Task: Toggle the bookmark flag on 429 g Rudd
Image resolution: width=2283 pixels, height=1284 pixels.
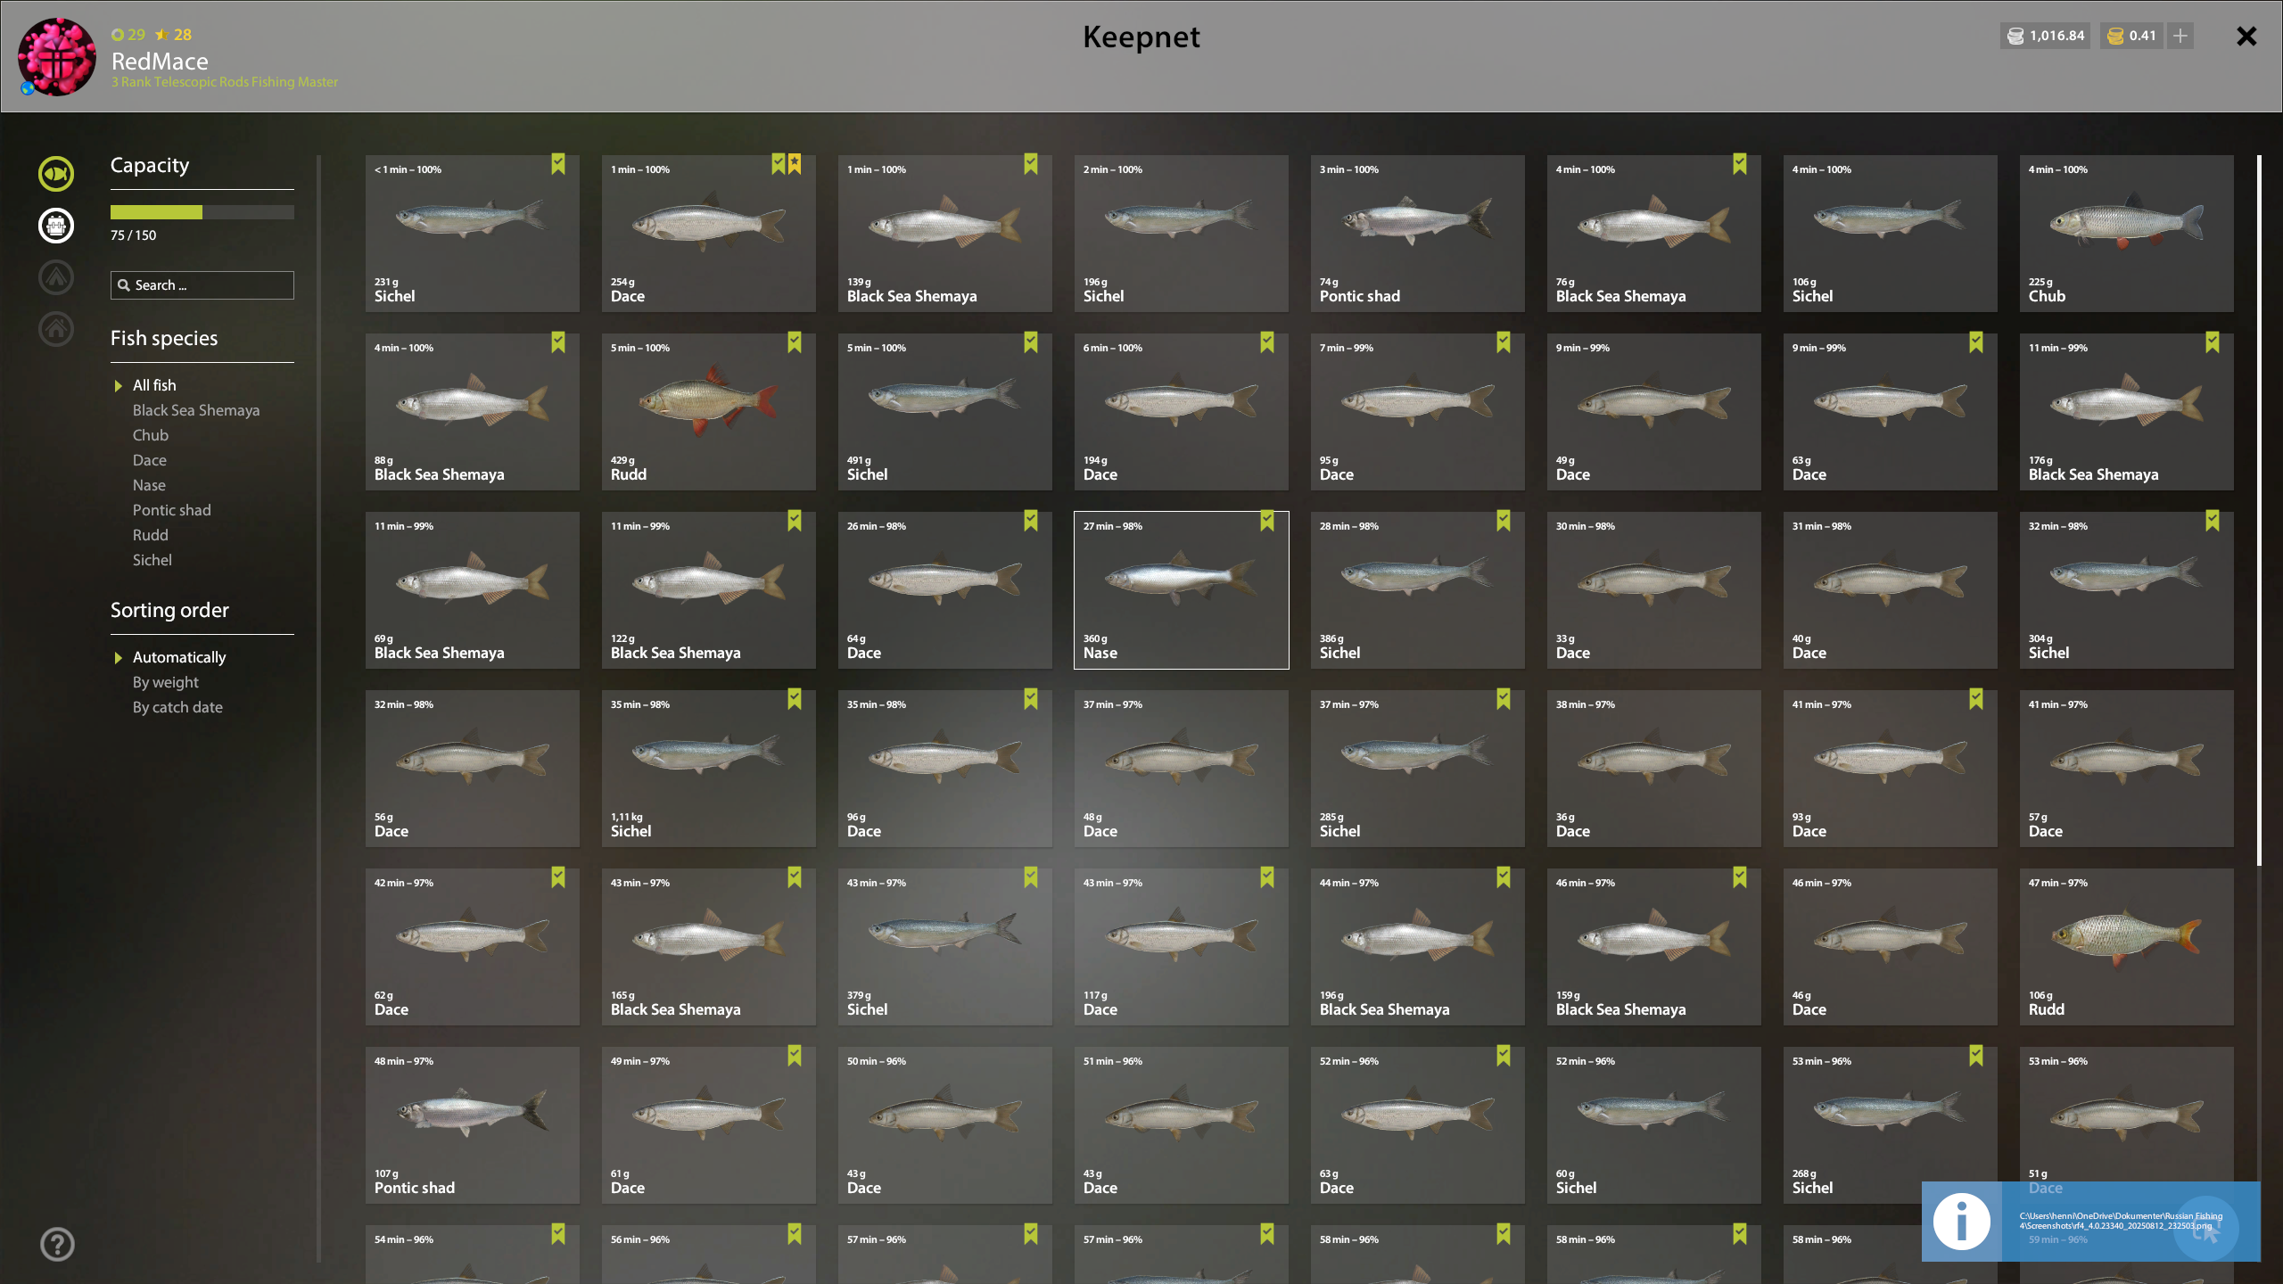Action: point(795,342)
